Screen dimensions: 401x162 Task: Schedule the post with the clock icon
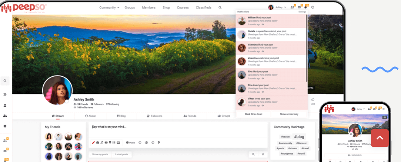pos(140,143)
